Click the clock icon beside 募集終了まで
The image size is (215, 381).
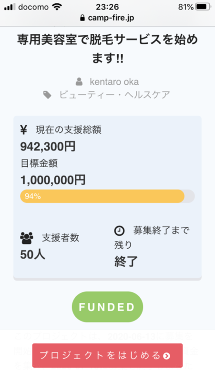point(119,231)
